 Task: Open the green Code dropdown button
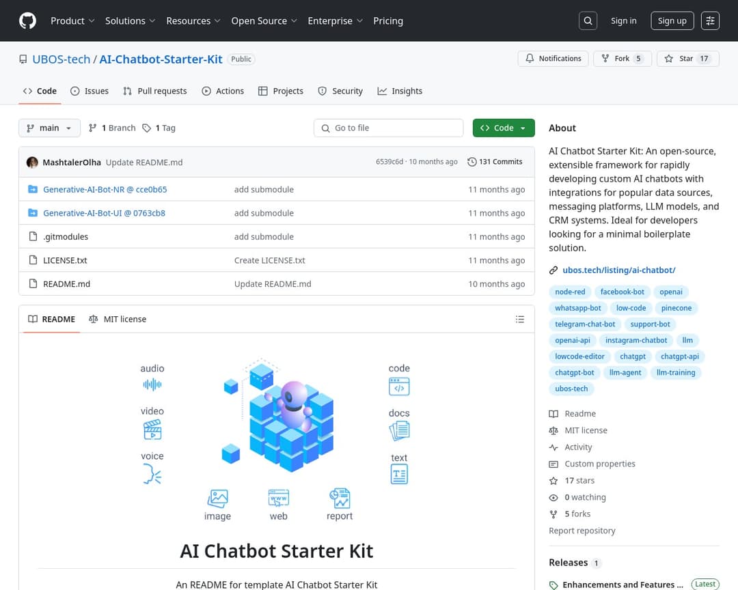click(x=504, y=128)
